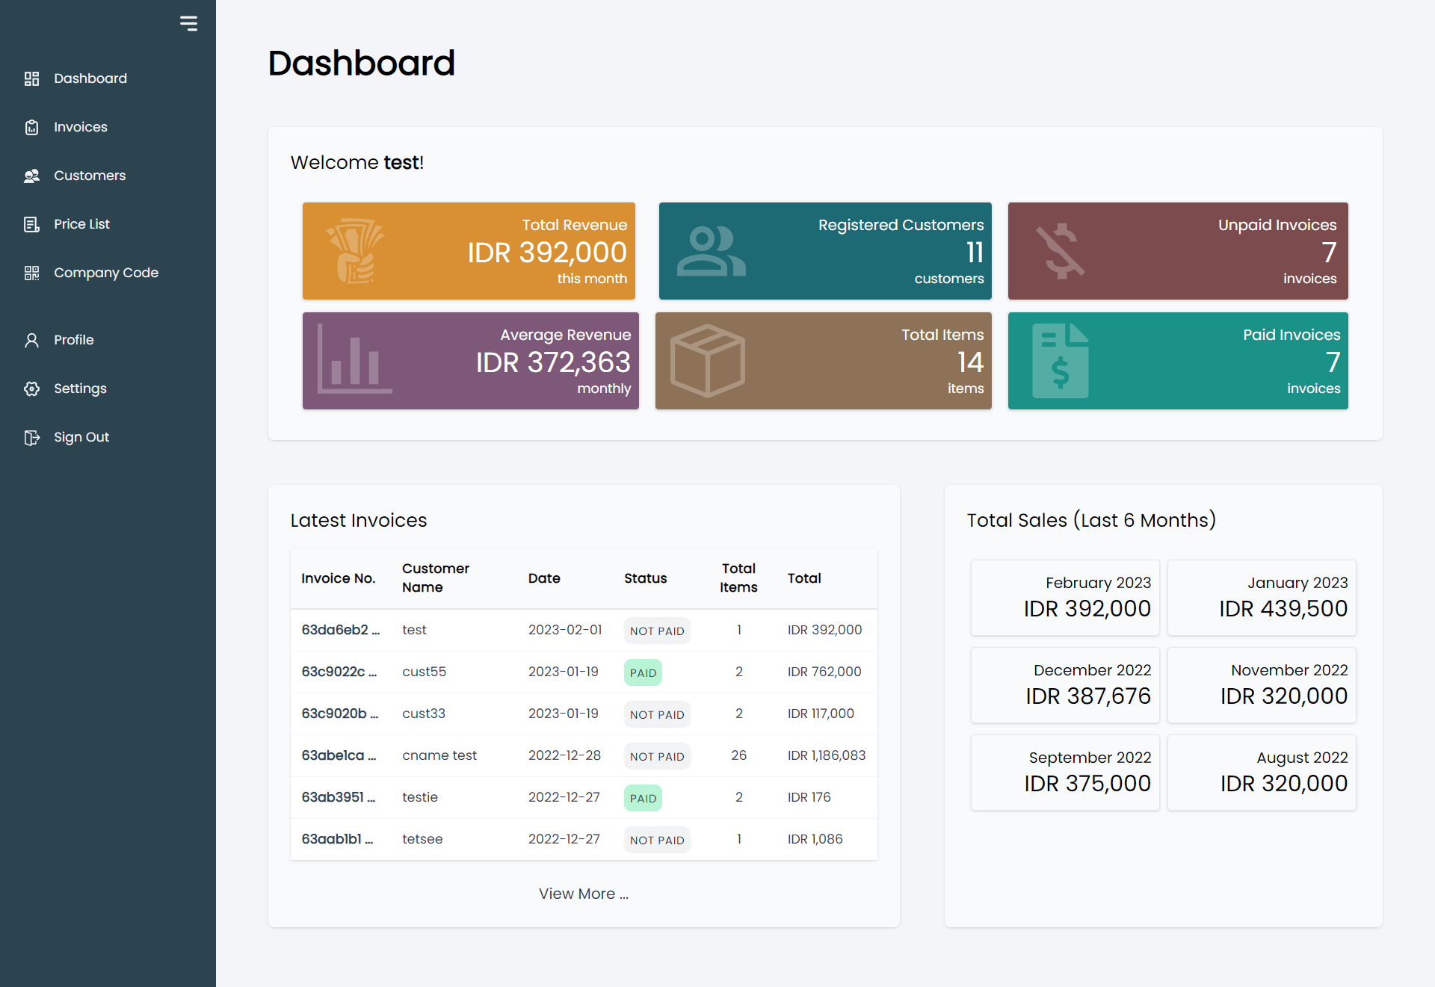Open invoice 63ab3951 ...
This screenshot has height=987, width=1435.
339,797
